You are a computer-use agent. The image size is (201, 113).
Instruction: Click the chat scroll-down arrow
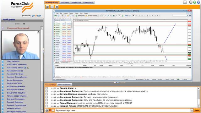point(199,106)
